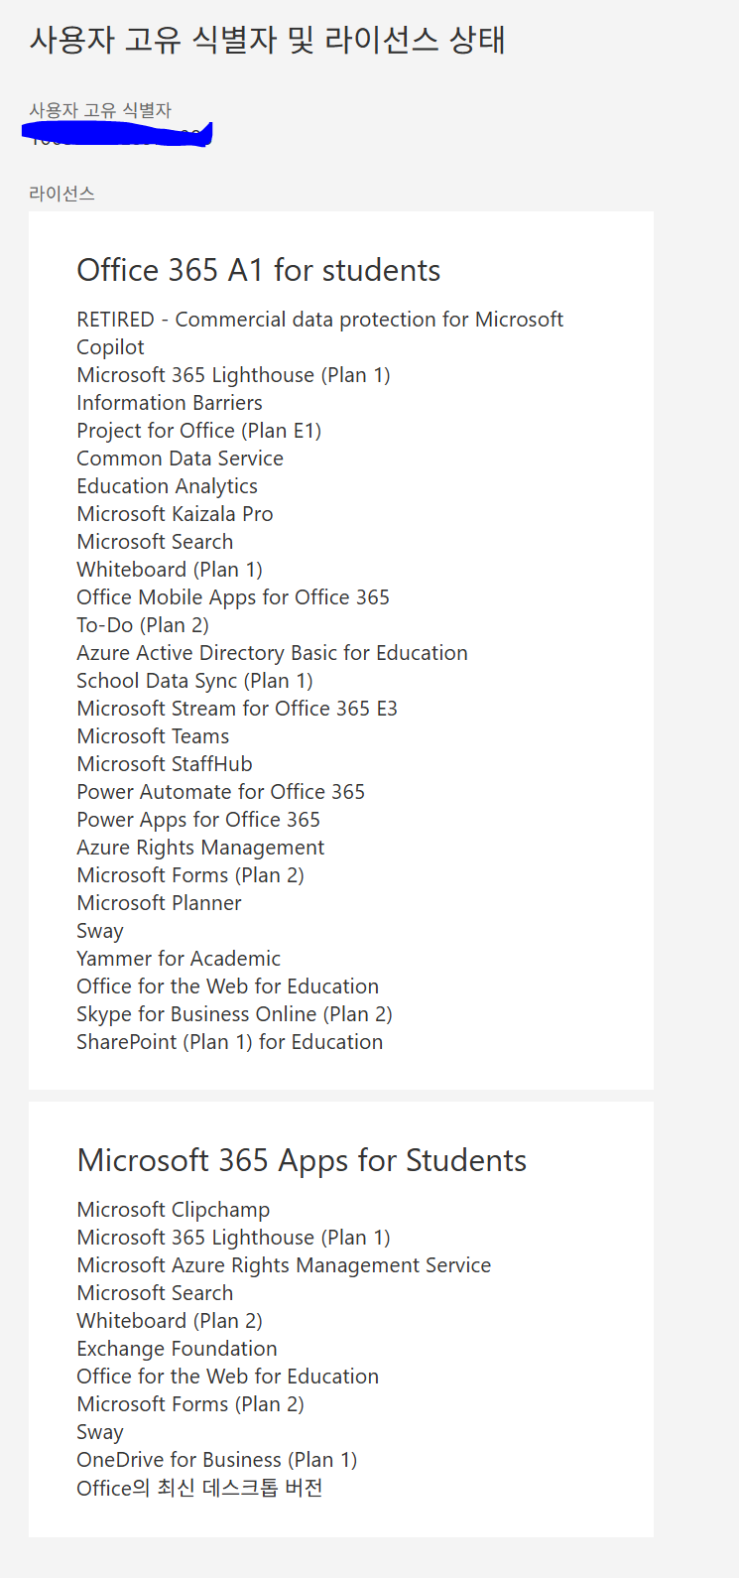
Task: Select the Microsoft Clipchamp entry
Action: [174, 1210]
